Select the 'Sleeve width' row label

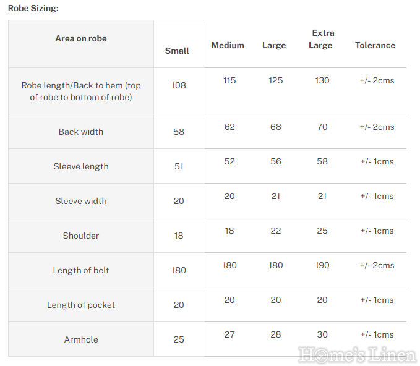[x=81, y=201]
